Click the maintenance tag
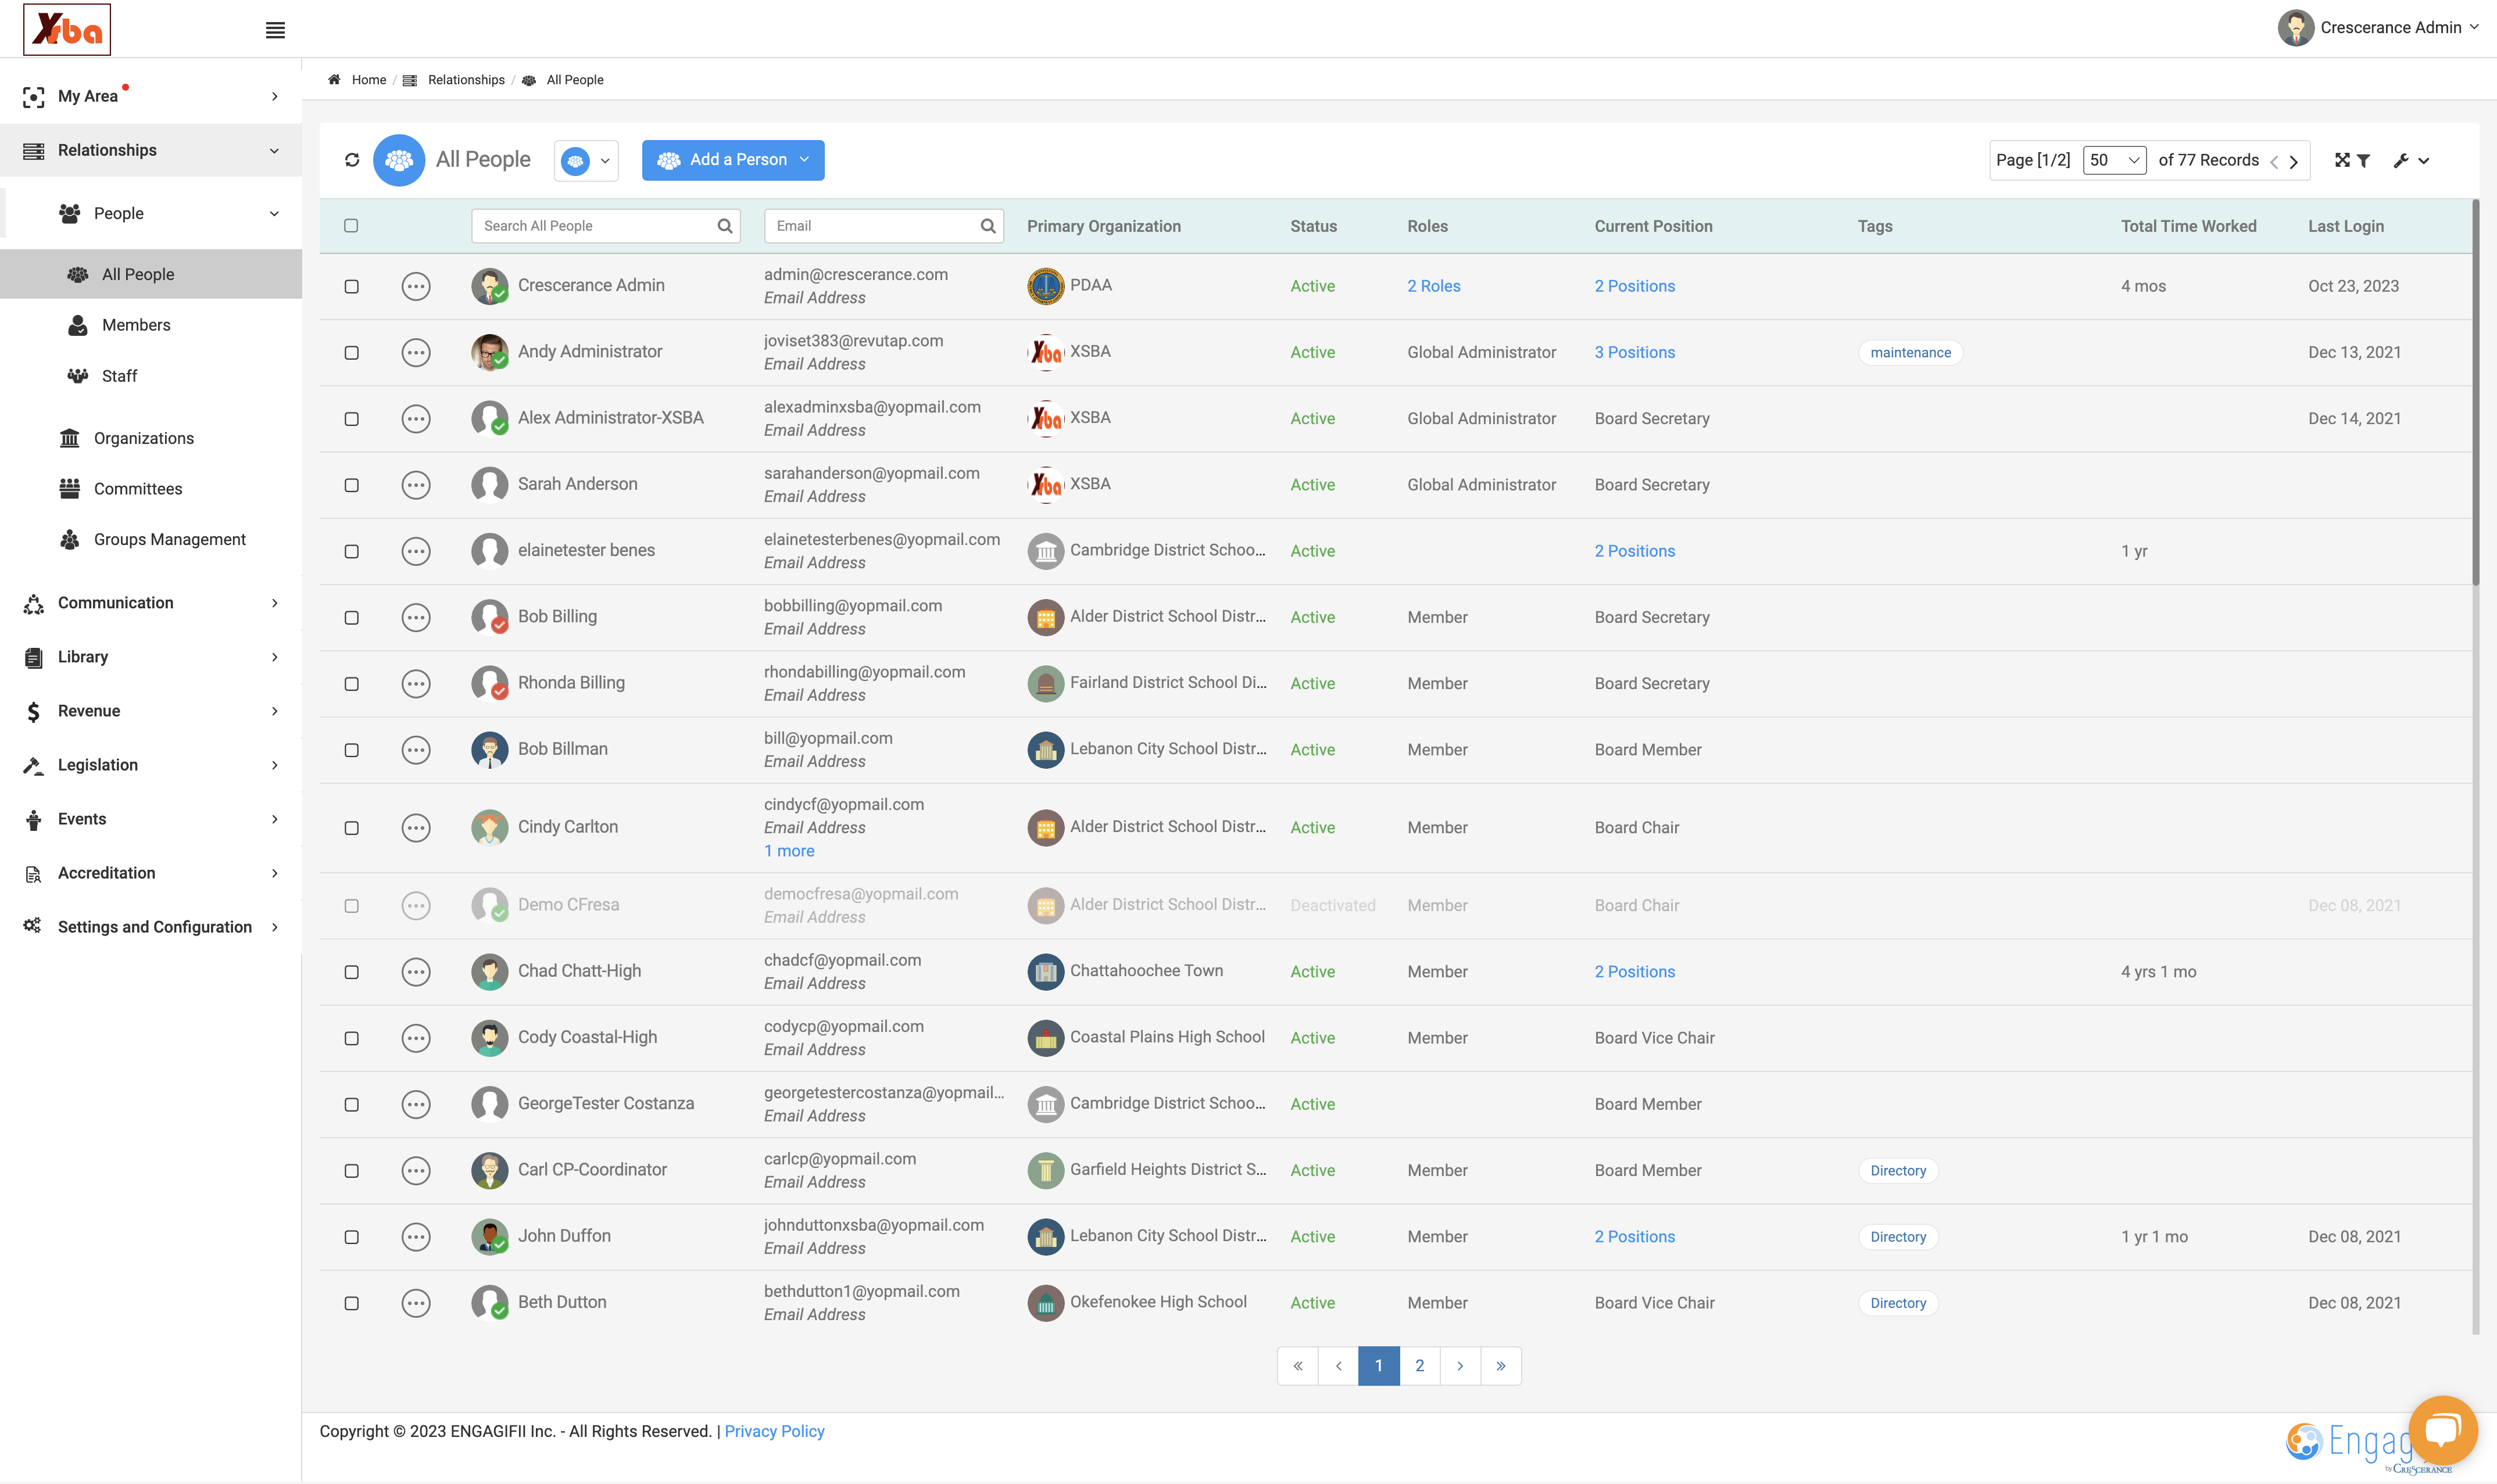 click(x=1910, y=353)
